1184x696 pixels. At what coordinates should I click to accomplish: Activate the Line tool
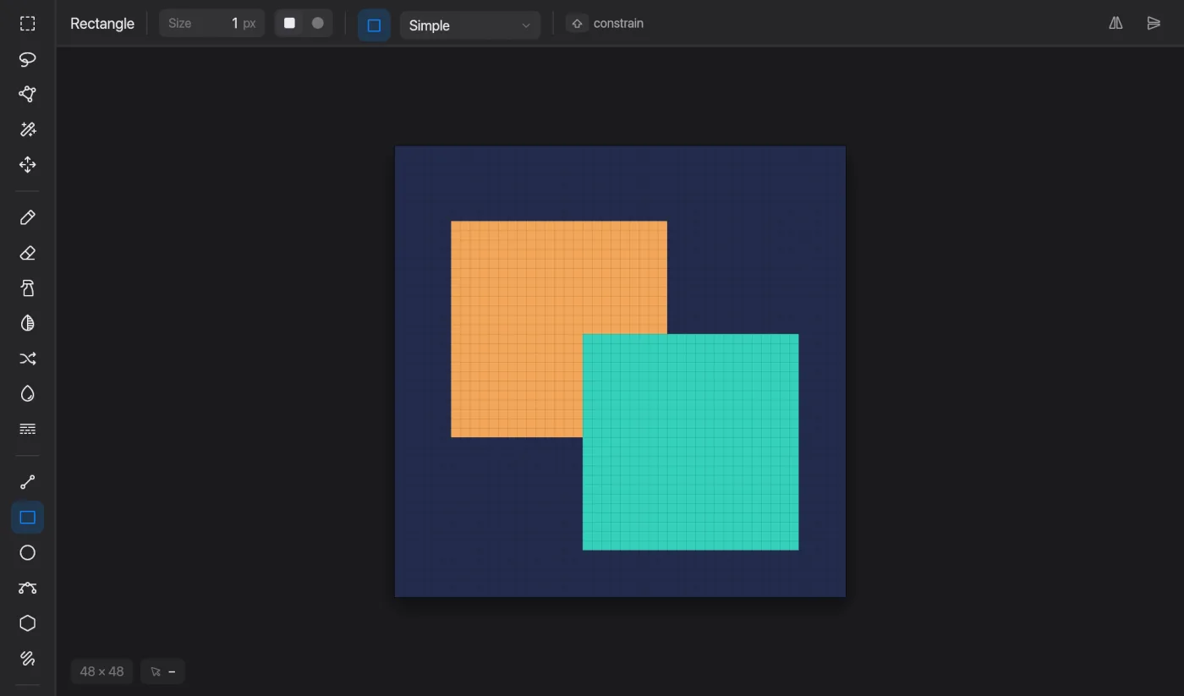tap(27, 482)
